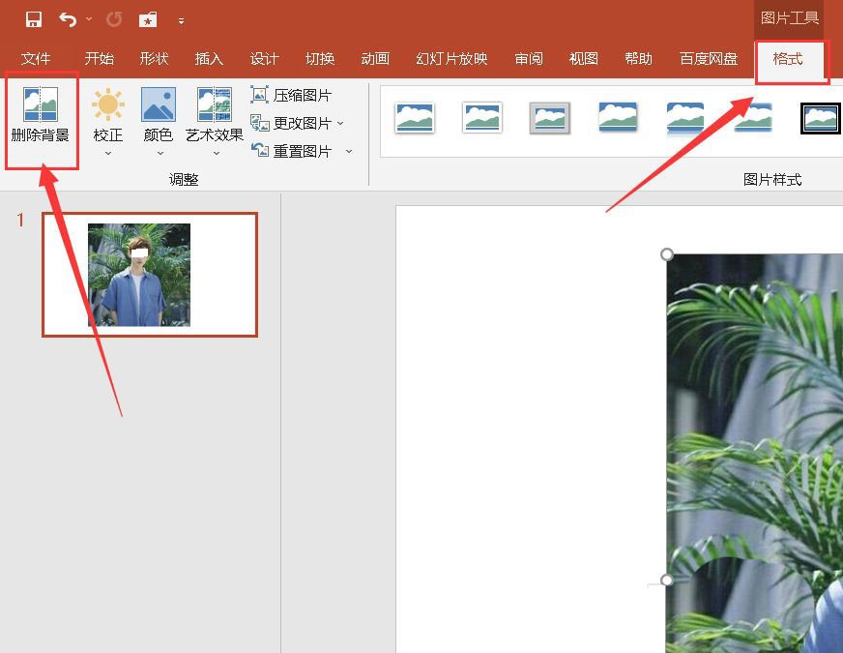843x653 pixels.
Task: Open the 重置图片 dropdown options
Action: pos(350,151)
